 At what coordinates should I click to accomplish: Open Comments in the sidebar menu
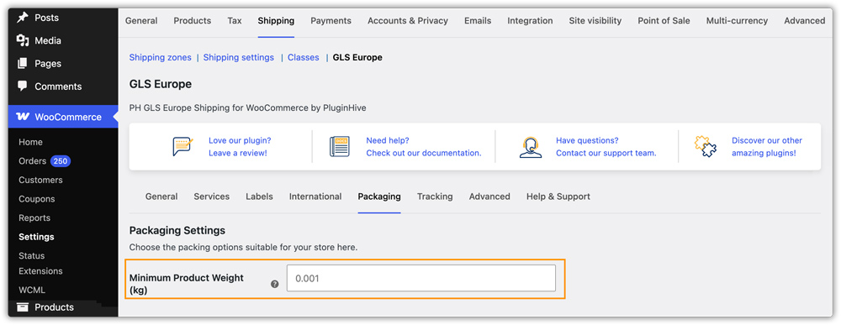pos(59,86)
